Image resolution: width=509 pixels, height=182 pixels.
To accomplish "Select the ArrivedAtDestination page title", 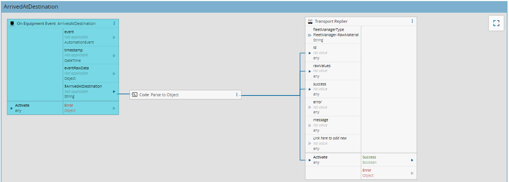I will click(x=31, y=7).
